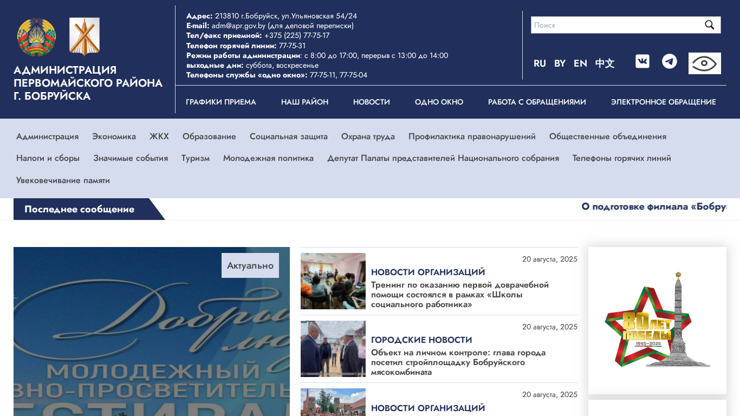
Task: Select Администрация in the section bar
Action: [47, 136]
